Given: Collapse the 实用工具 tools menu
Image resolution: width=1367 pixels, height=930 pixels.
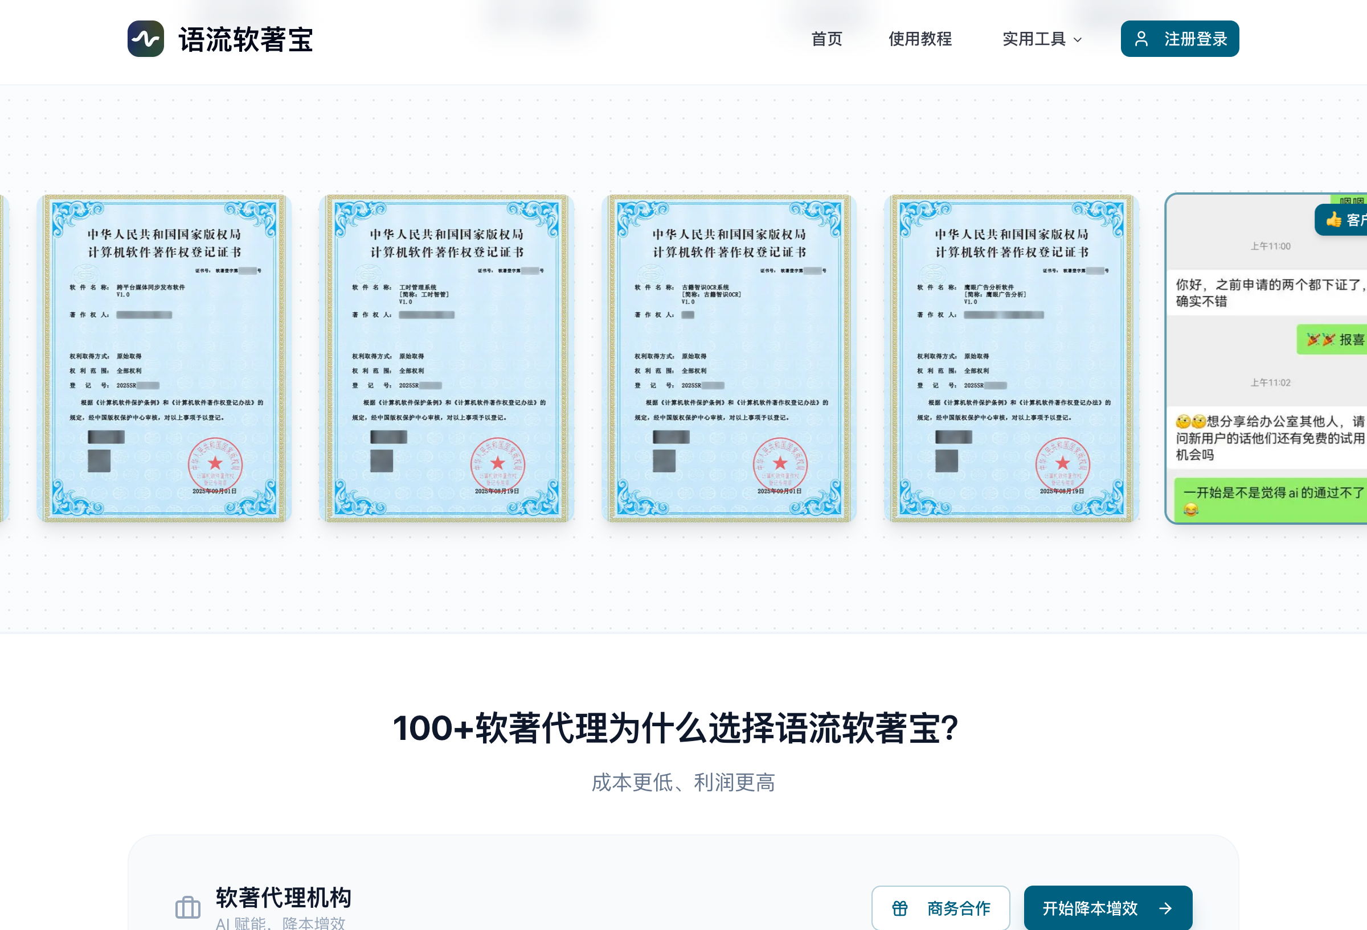Looking at the screenshot, I should pos(1041,39).
